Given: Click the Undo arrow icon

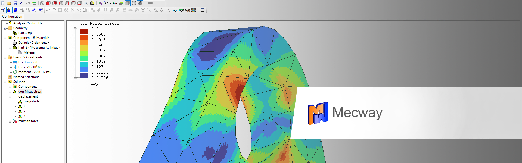Looking at the screenshot, I should [22, 3].
